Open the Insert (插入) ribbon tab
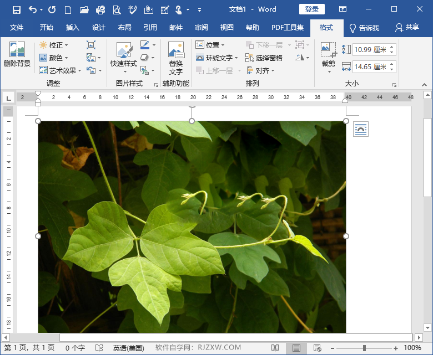433x355 pixels. [x=73, y=28]
